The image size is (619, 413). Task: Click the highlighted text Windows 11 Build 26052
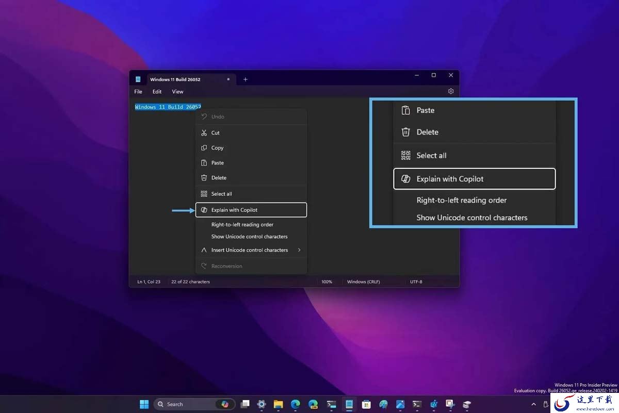pos(168,107)
